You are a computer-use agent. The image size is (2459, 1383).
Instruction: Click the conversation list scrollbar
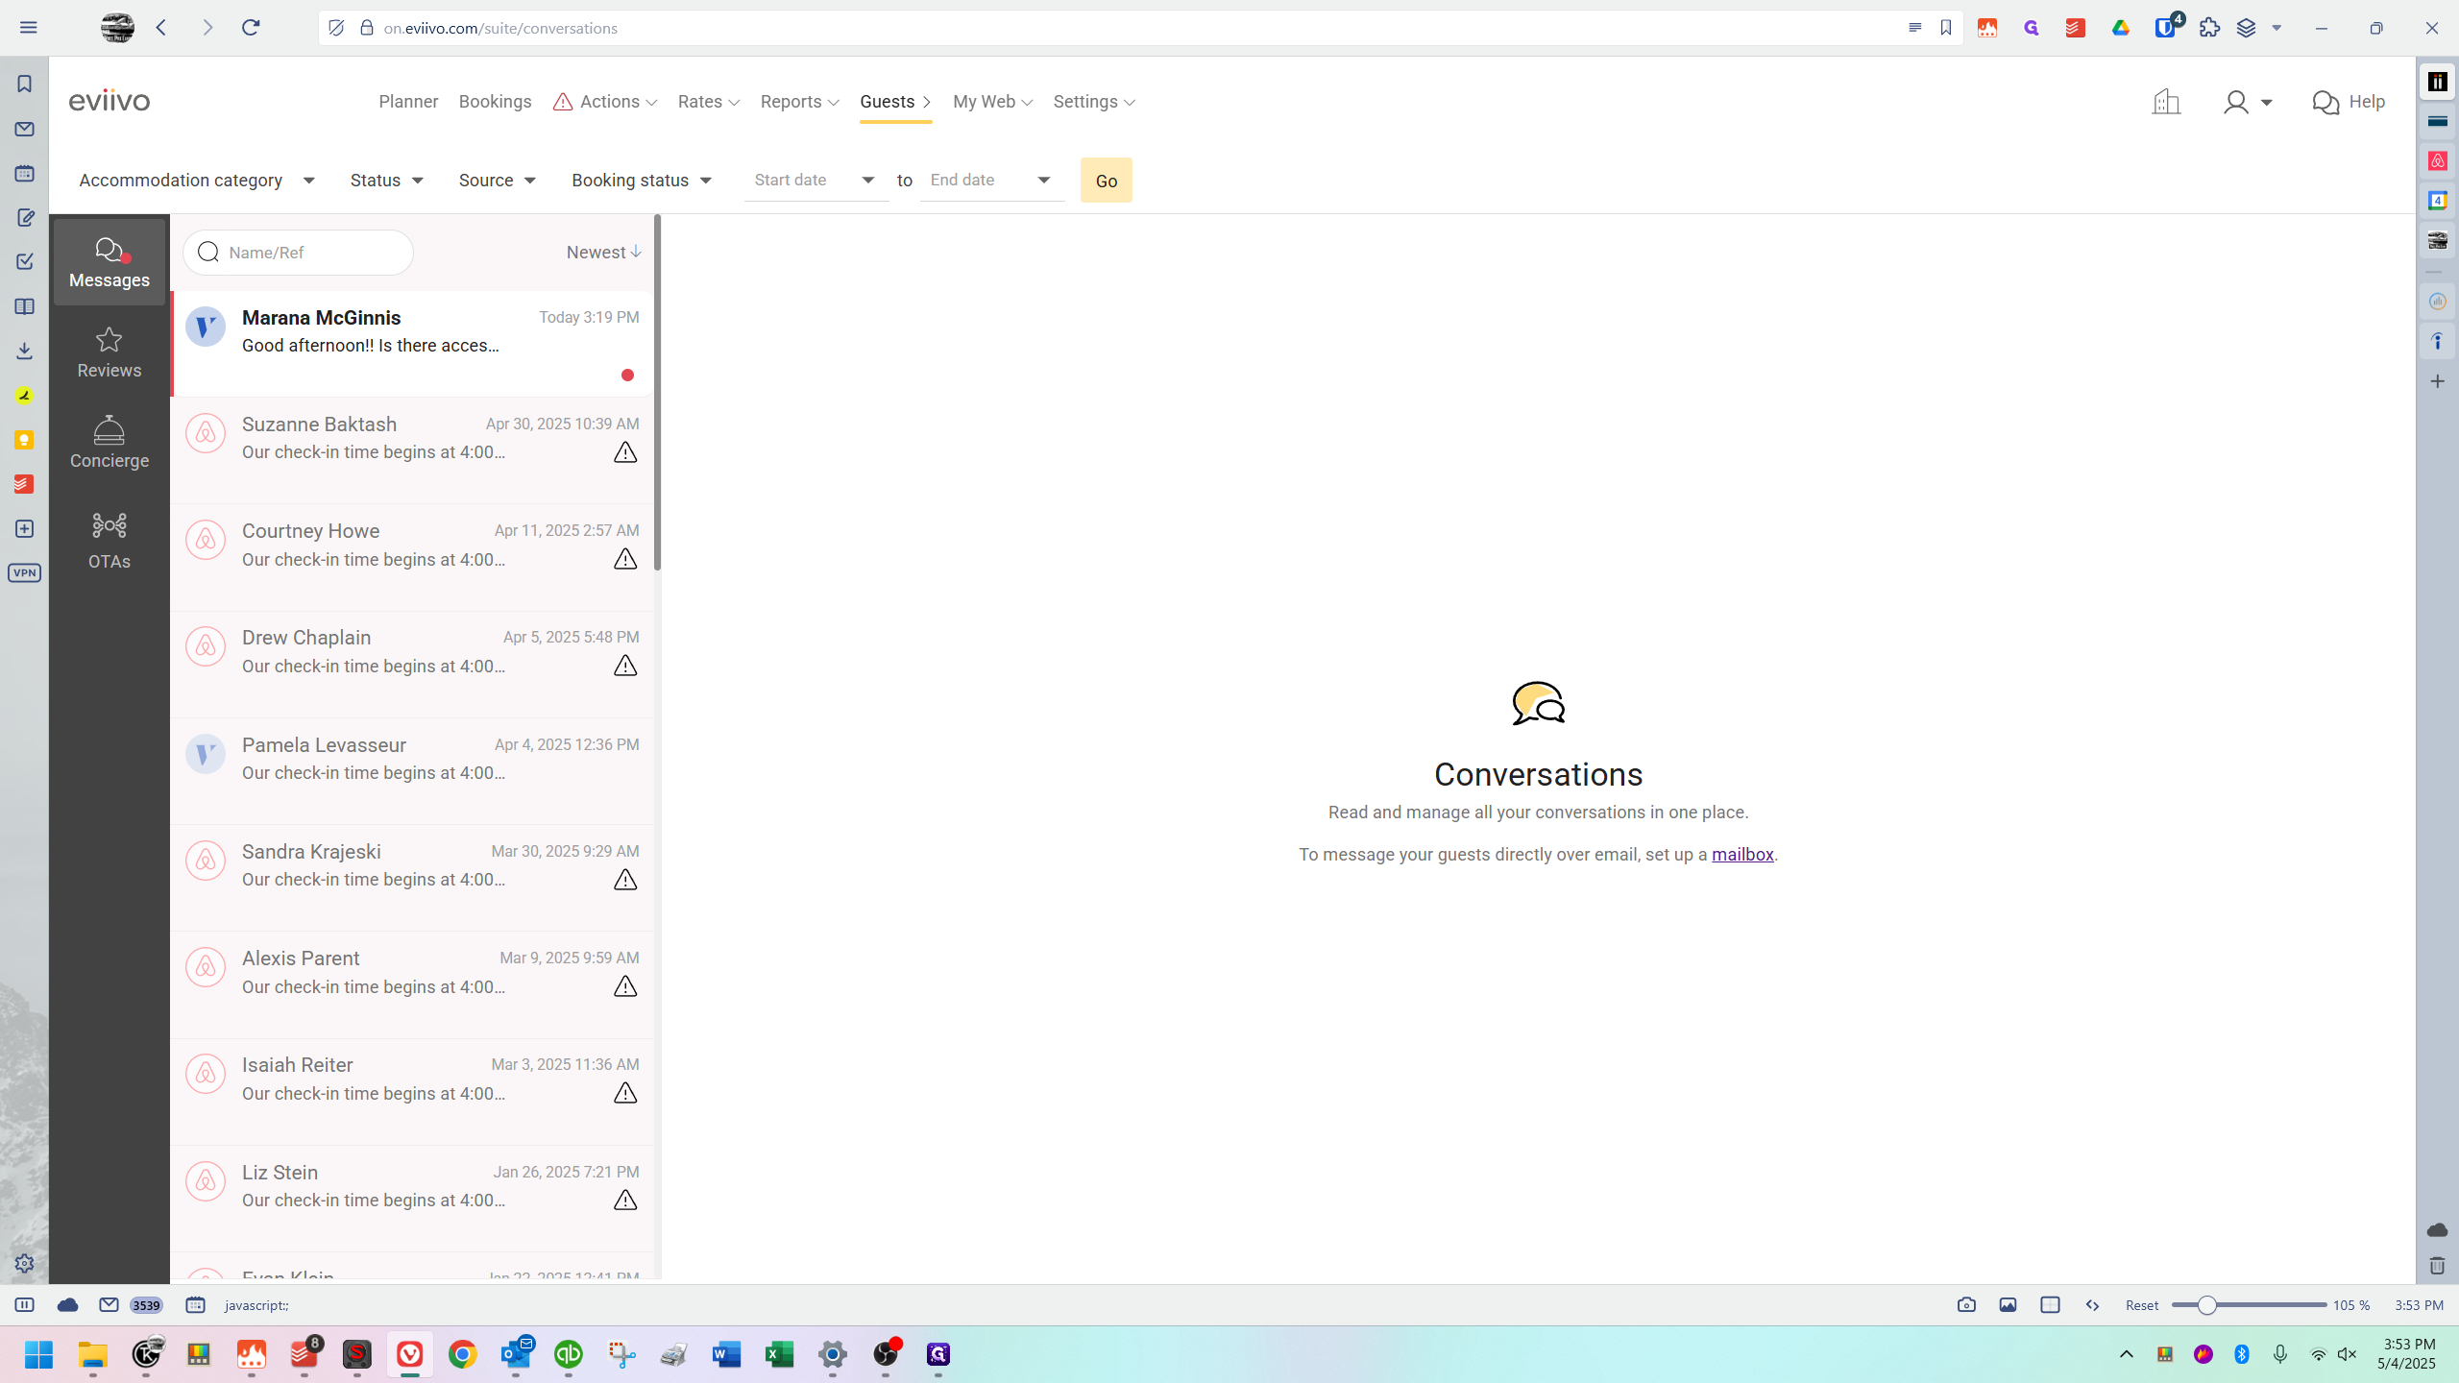click(x=658, y=393)
